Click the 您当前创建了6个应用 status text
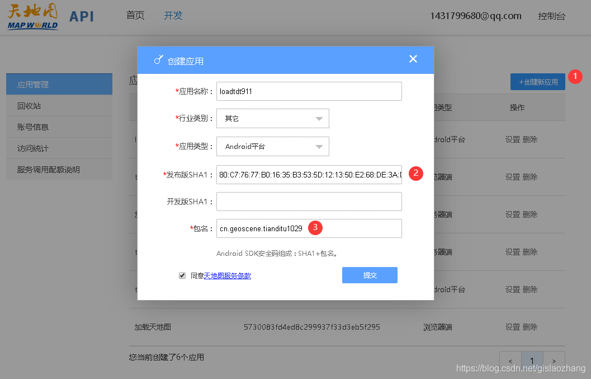 tap(167, 357)
